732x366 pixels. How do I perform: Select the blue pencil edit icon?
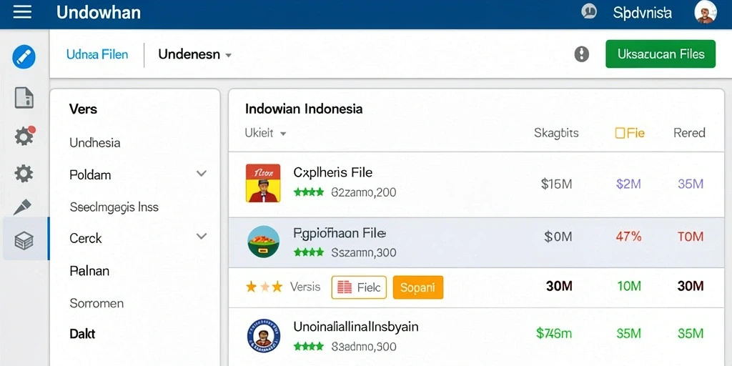tap(24, 57)
